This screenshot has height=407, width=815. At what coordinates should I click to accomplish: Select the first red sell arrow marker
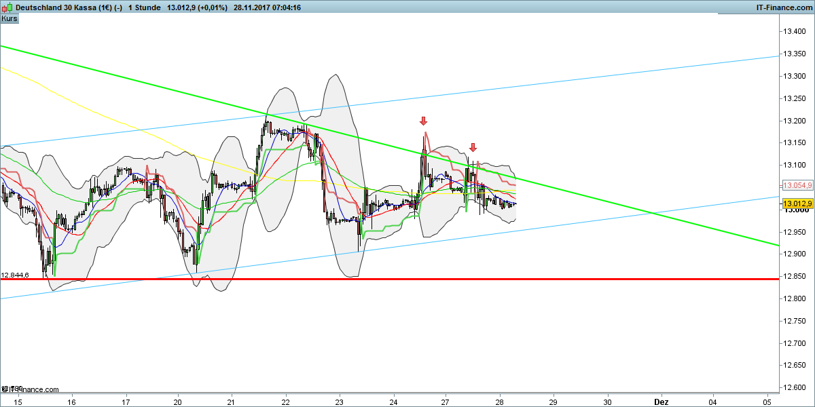(424, 121)
